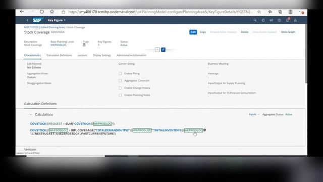The height and width of the screenshot is (182, 323).
Task: Click the page vertical scrollbar
Action: [x=306, y=54]
